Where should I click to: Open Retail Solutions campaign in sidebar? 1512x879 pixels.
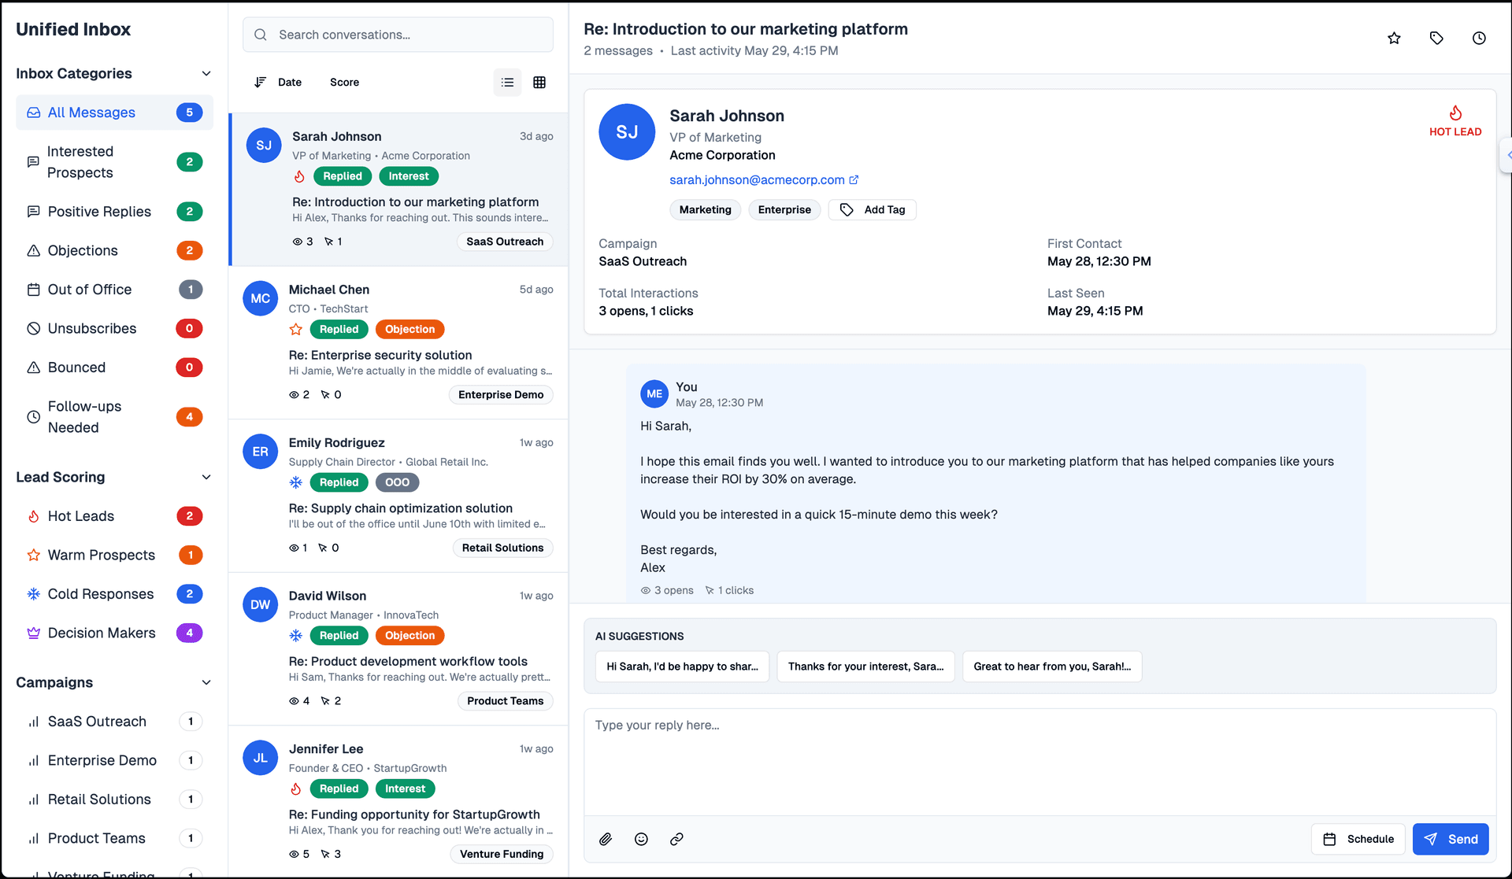[114, 800]
